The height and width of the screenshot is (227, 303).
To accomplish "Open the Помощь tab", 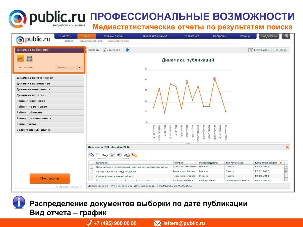I will 245,36.
